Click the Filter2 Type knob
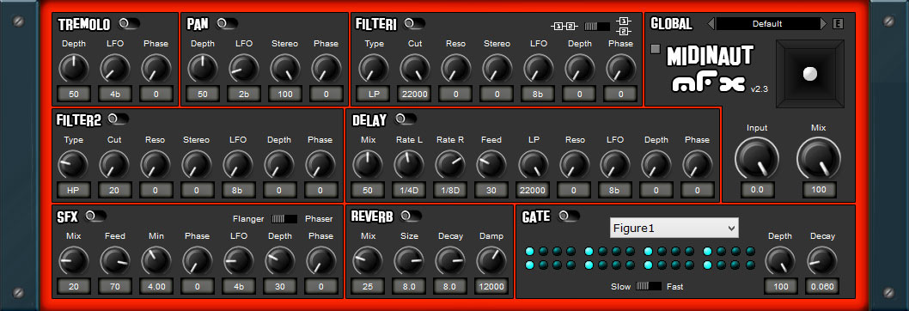The image size is (909, 311). point(74,164)
